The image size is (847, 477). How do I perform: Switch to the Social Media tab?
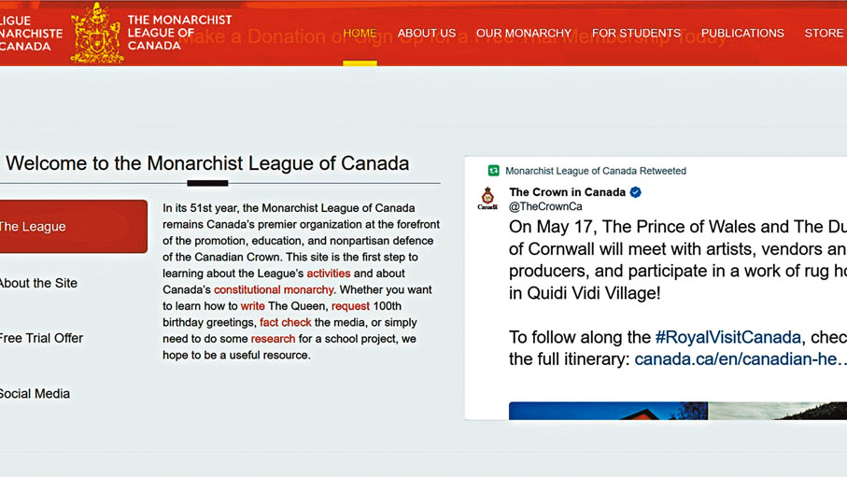[35, 394]
